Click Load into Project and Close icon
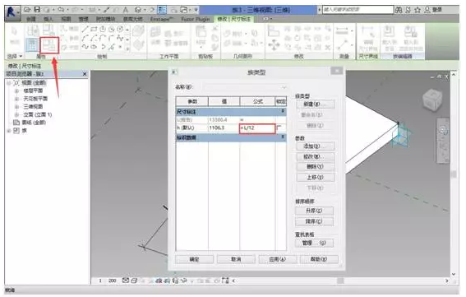466x297 pixels. (x=411, y=38)
